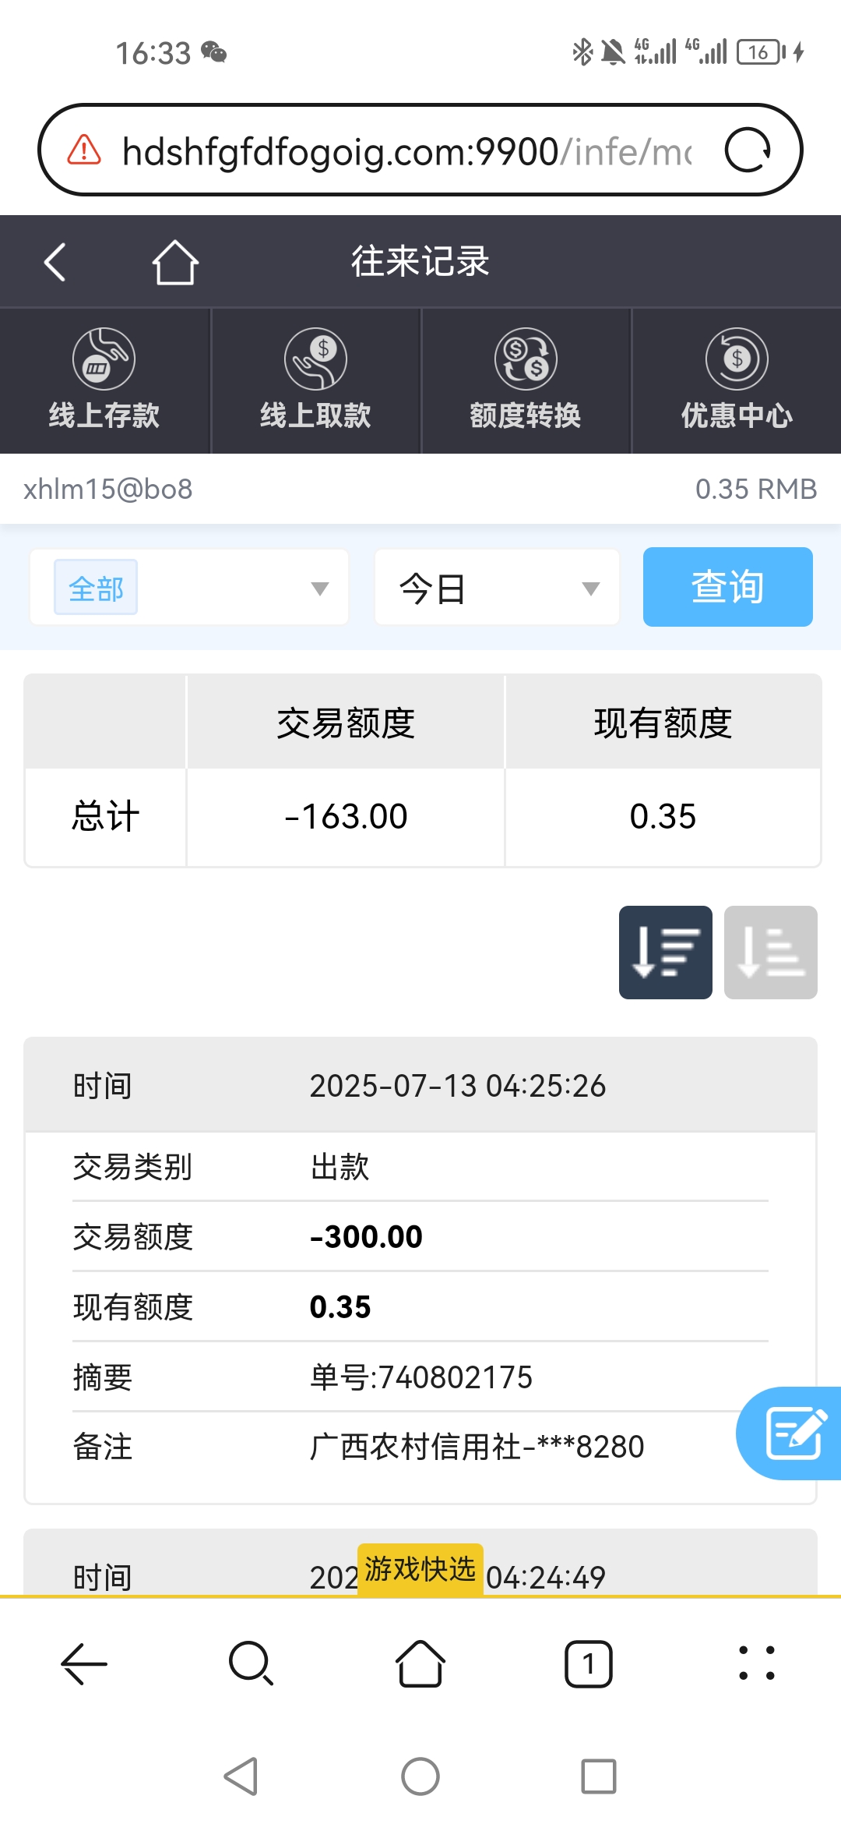
Task: Open 线上取款 online withdrawal
Action: click(315, 380)
